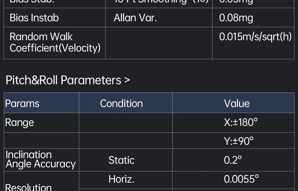This screenshot has width=298, height=191.
Task: Select the Bias Instab cell
Action: pyautogui.click(x=34, y=18)
